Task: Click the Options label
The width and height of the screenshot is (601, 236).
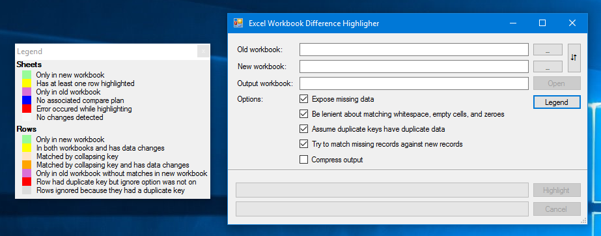Action: tap(250, 99)
